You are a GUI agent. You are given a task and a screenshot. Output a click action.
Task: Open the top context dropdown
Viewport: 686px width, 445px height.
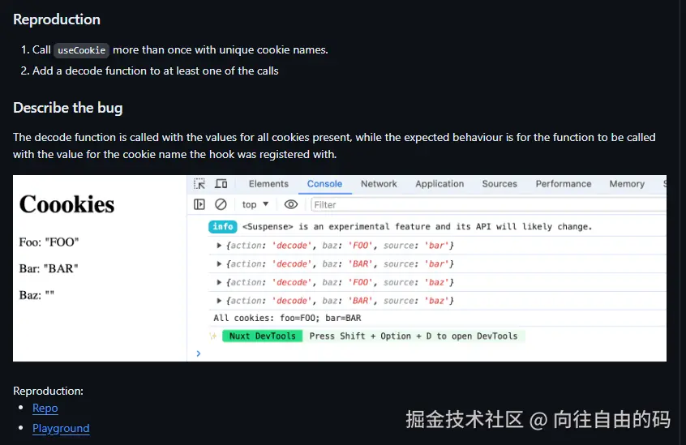point(255,204)
